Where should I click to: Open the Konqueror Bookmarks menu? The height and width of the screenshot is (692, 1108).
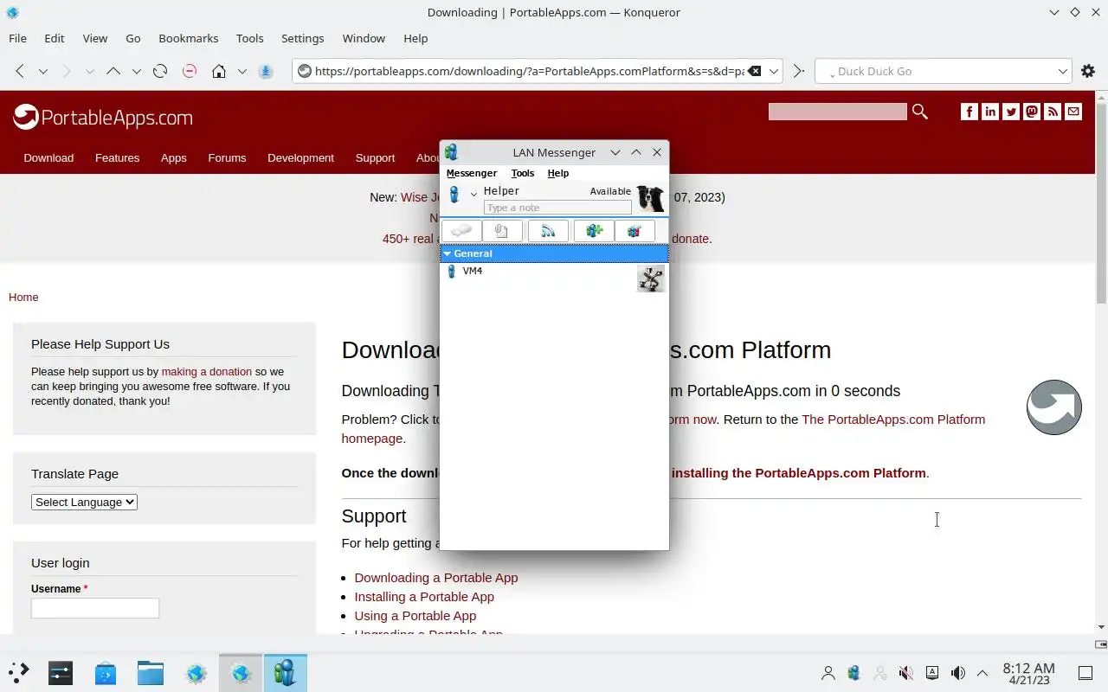(189, 38)
